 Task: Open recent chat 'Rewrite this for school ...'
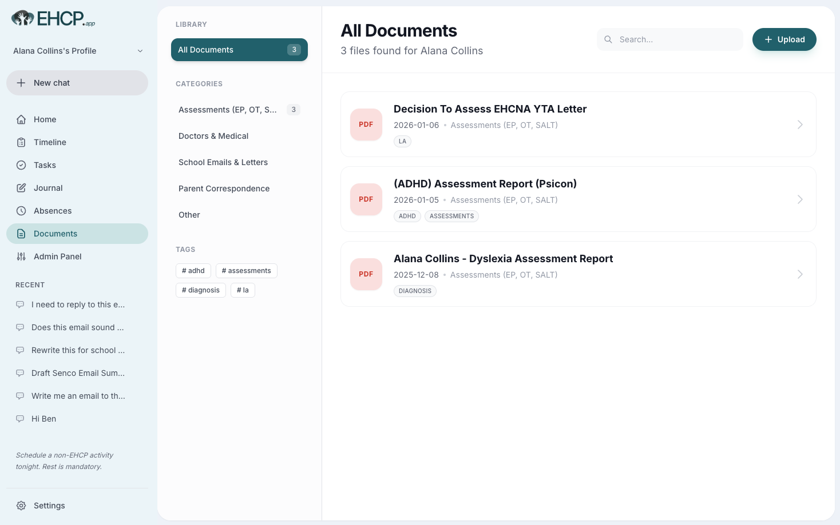point(77,350)
